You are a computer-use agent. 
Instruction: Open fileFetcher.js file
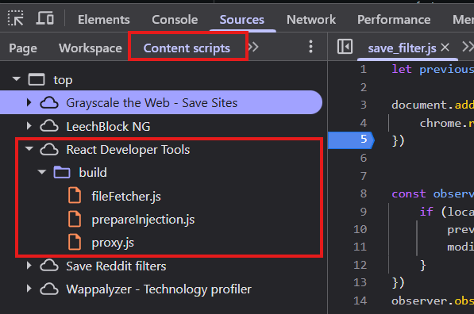pyautogui.click(x=126, y=197)
